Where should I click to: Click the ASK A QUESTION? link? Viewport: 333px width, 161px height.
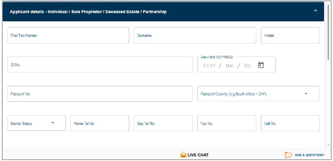click(x=309, y=155)
